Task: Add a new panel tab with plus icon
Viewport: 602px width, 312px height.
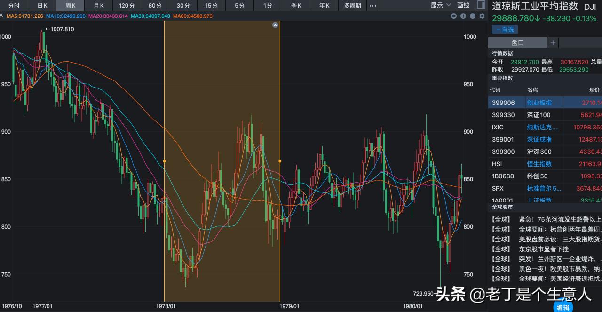Action: pyautogui.click(x=553, y=43)
